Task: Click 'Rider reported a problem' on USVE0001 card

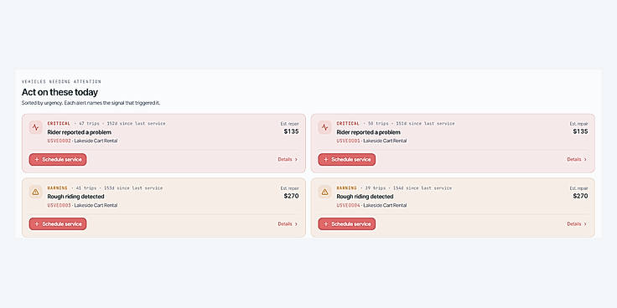Action: (x=368, y=132)
